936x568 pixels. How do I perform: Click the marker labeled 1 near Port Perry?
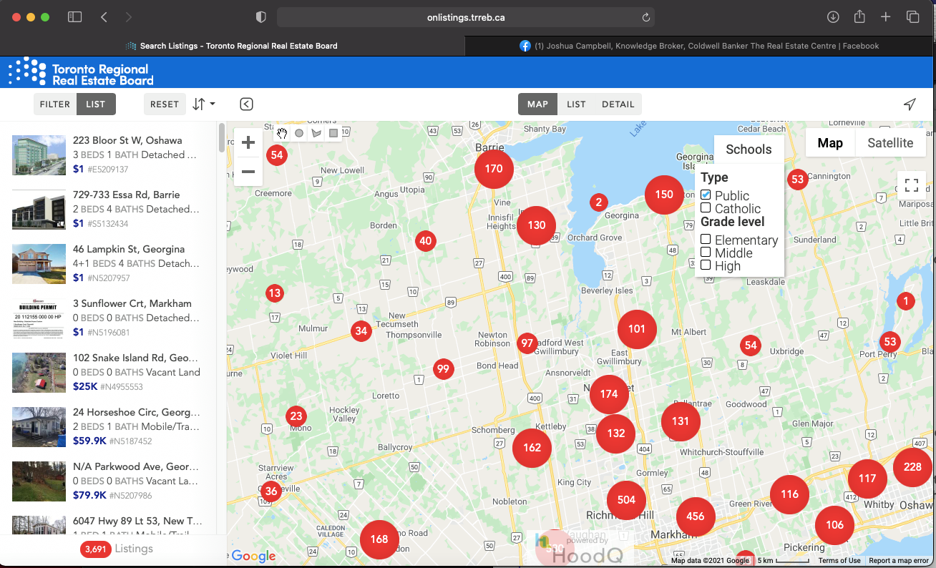906,301
